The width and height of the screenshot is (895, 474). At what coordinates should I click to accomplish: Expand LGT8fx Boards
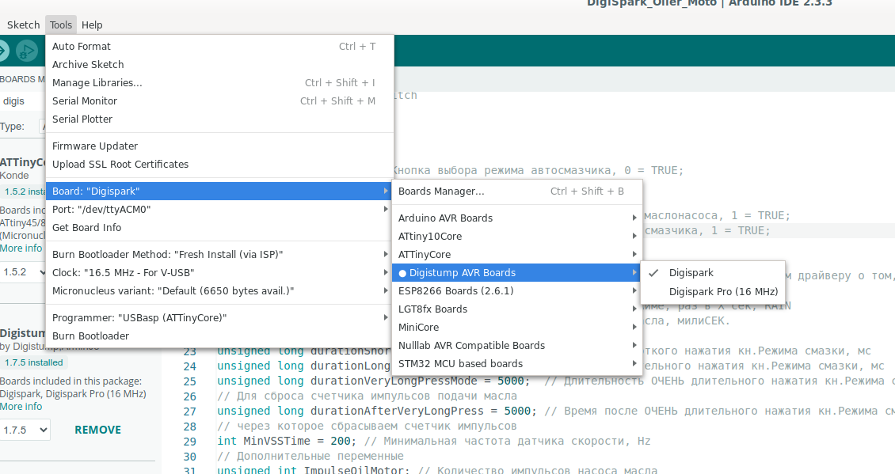517,309
